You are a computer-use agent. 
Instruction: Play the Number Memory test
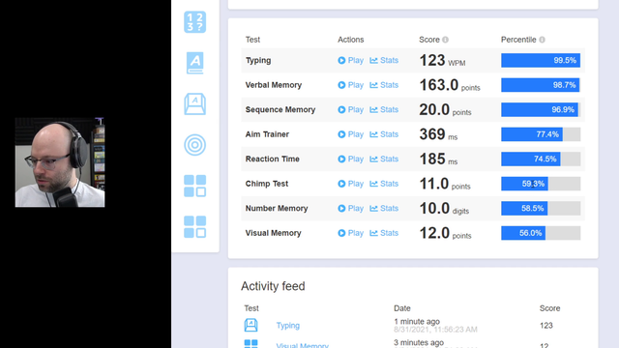pyautogui.click(x=350, y=209)
